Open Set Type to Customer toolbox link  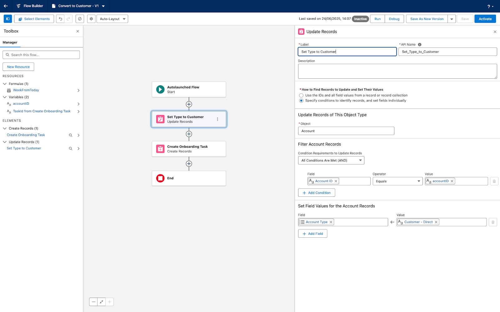[x=24, y=148]
